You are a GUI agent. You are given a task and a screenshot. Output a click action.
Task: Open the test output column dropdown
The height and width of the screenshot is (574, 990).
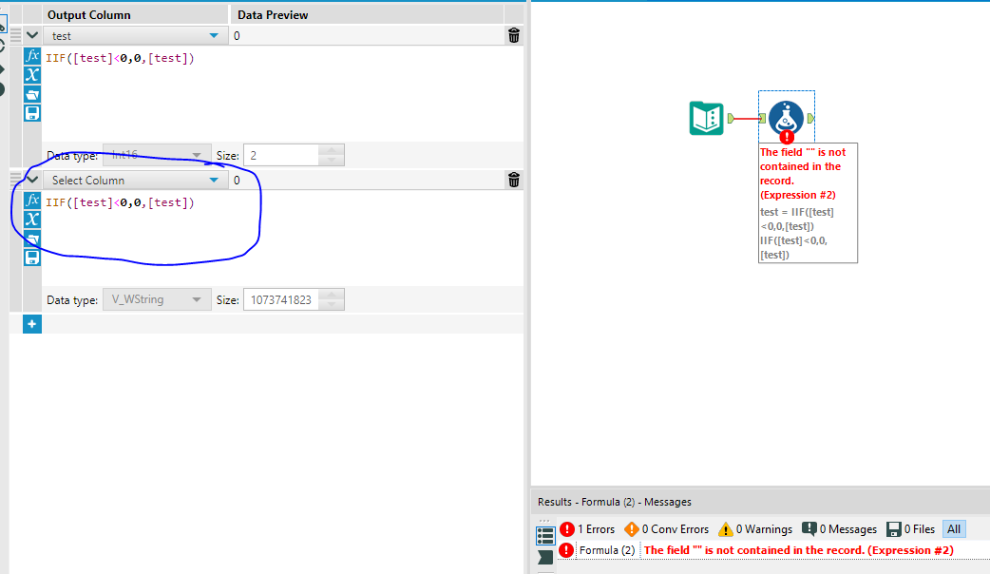[133, 35]
